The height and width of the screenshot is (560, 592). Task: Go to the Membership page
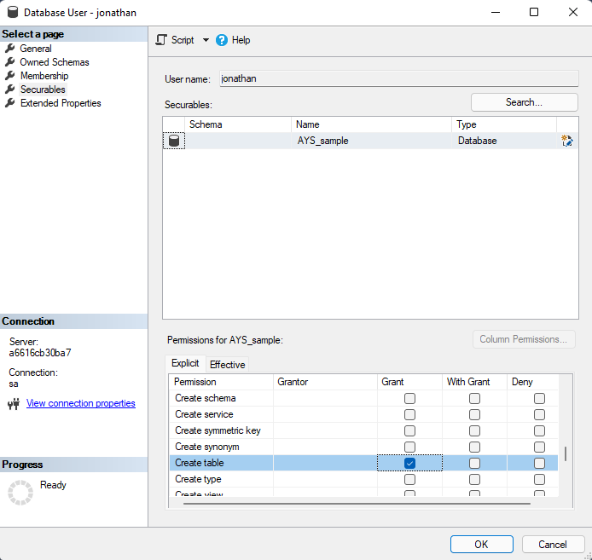pyautogui.click(x=44, y=76)
